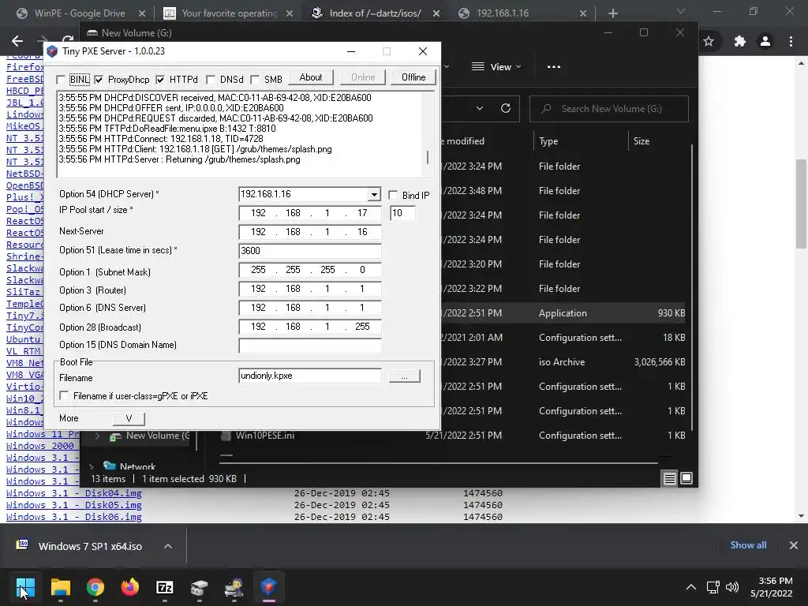Expand the Network tree node
Viewport: 808px width, 606px height.
pos(92,467)
